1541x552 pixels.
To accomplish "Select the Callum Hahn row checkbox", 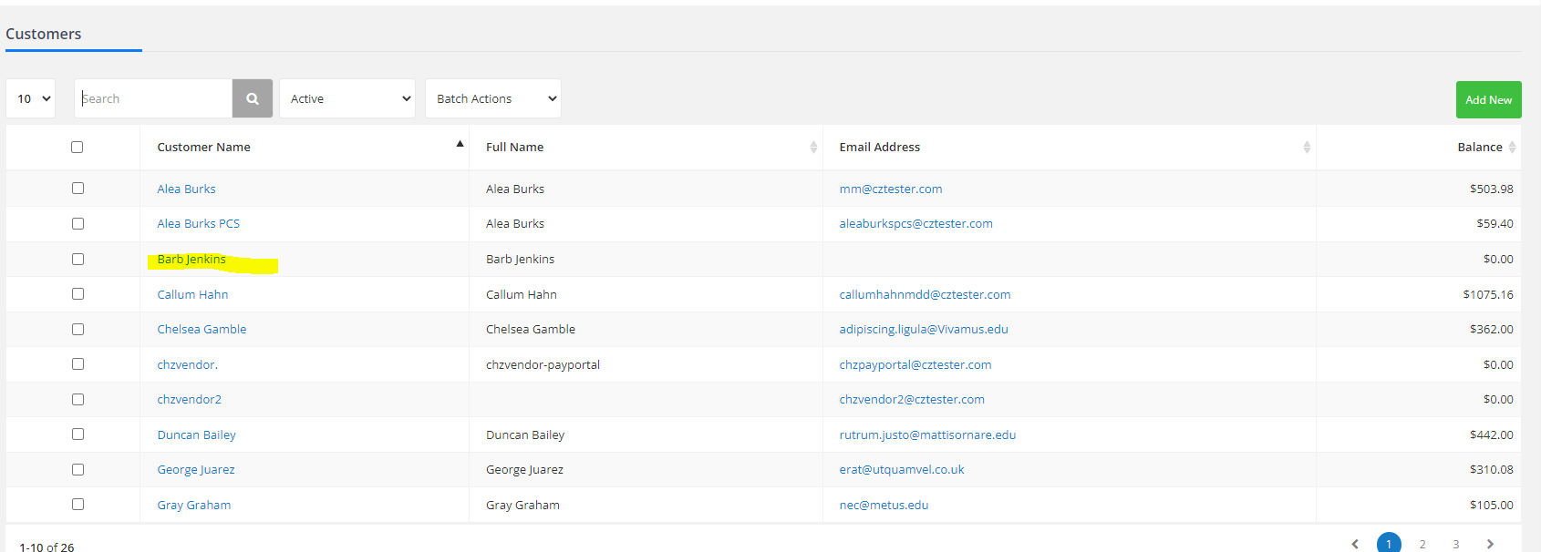I will point(78,294).
